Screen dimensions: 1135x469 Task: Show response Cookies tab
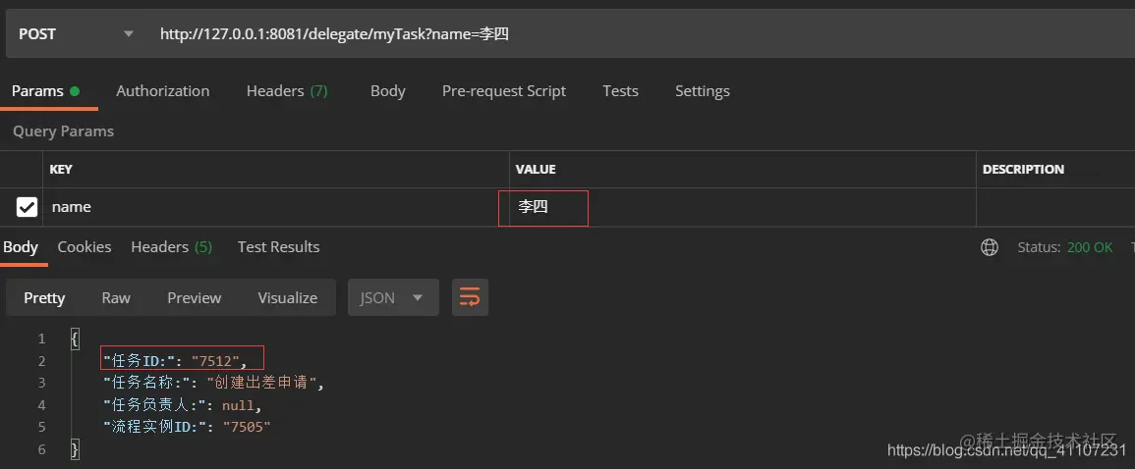tap(85, 247)
